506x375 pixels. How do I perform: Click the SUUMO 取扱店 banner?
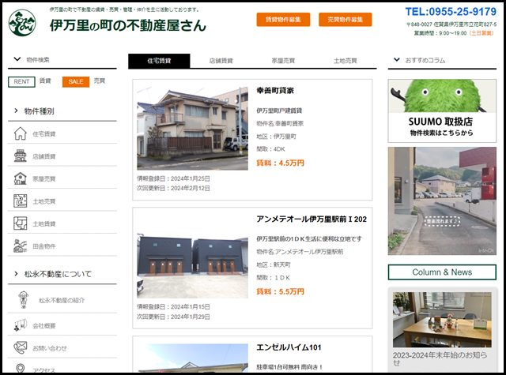pyautogui.click(x=442, y=111)
